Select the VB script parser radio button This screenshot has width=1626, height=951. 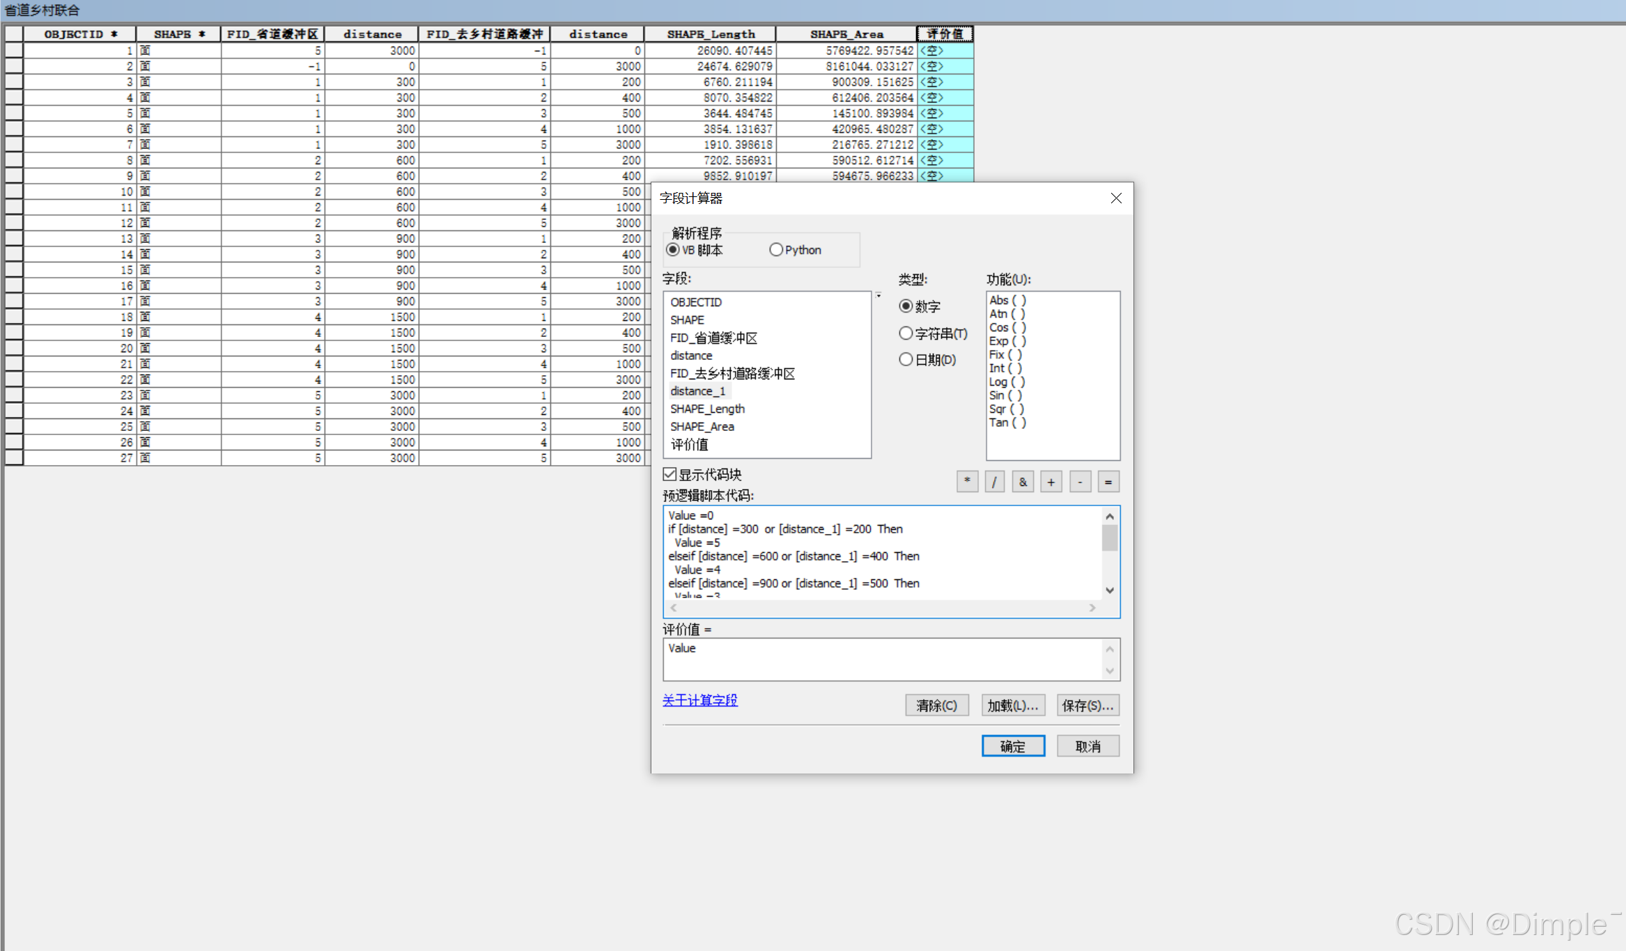pyautogui.click(x=672, y=250)
